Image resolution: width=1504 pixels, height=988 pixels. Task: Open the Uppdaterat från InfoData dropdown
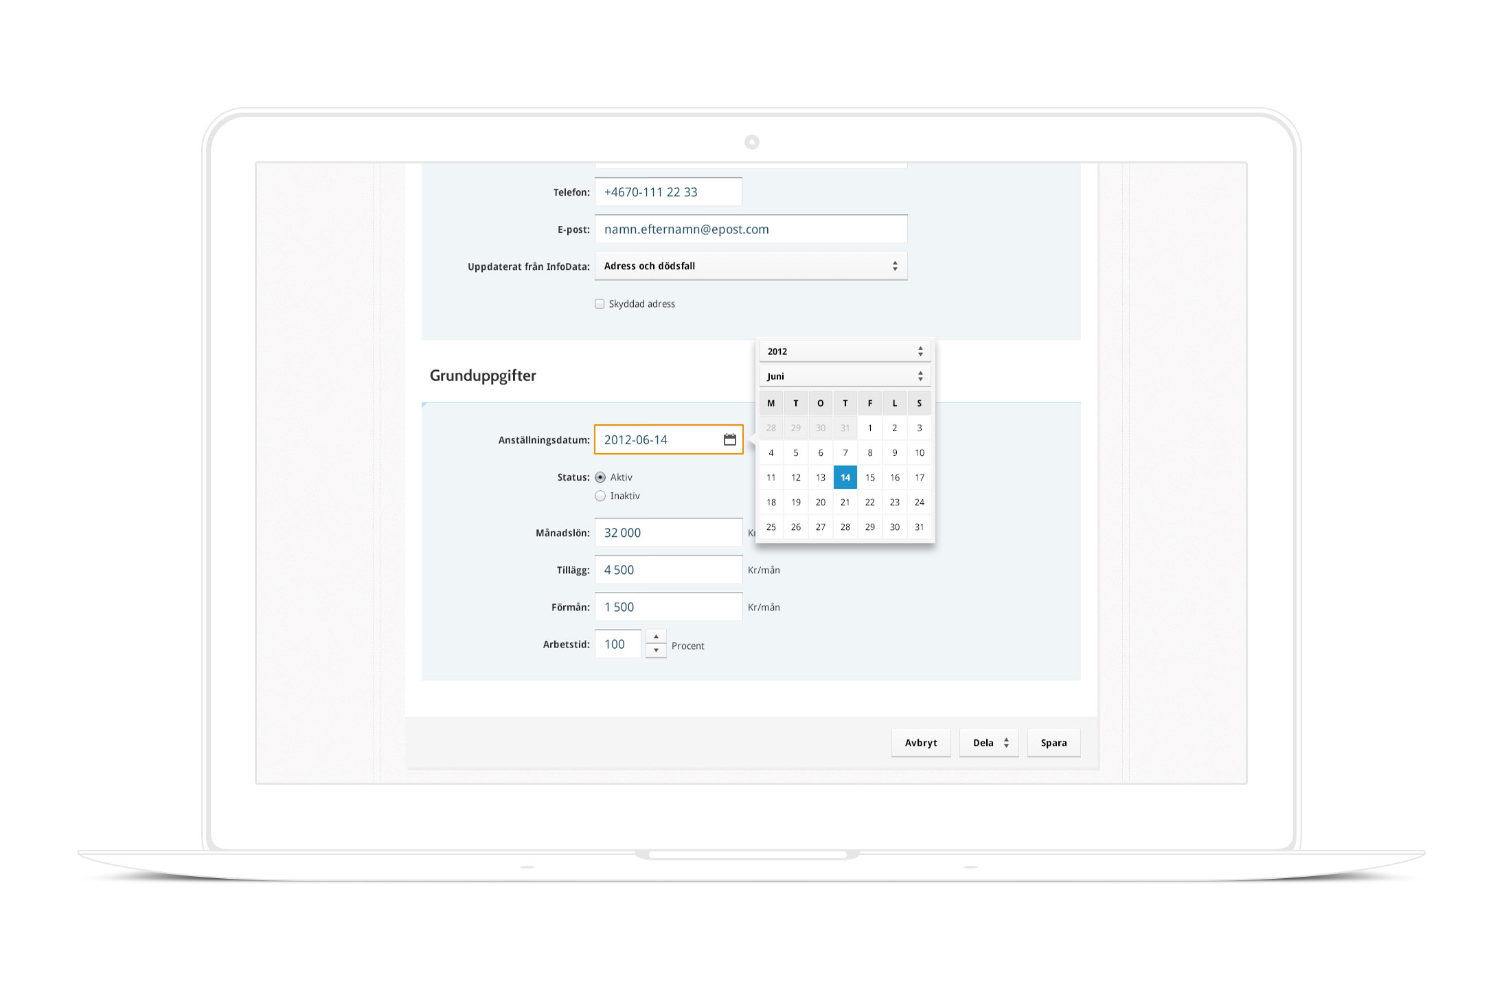pos(751,266)
